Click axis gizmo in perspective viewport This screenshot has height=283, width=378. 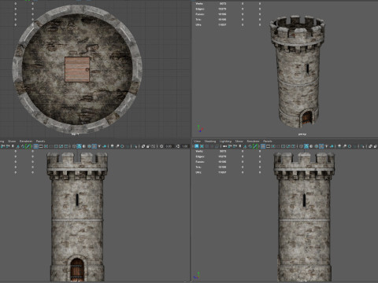200,128
